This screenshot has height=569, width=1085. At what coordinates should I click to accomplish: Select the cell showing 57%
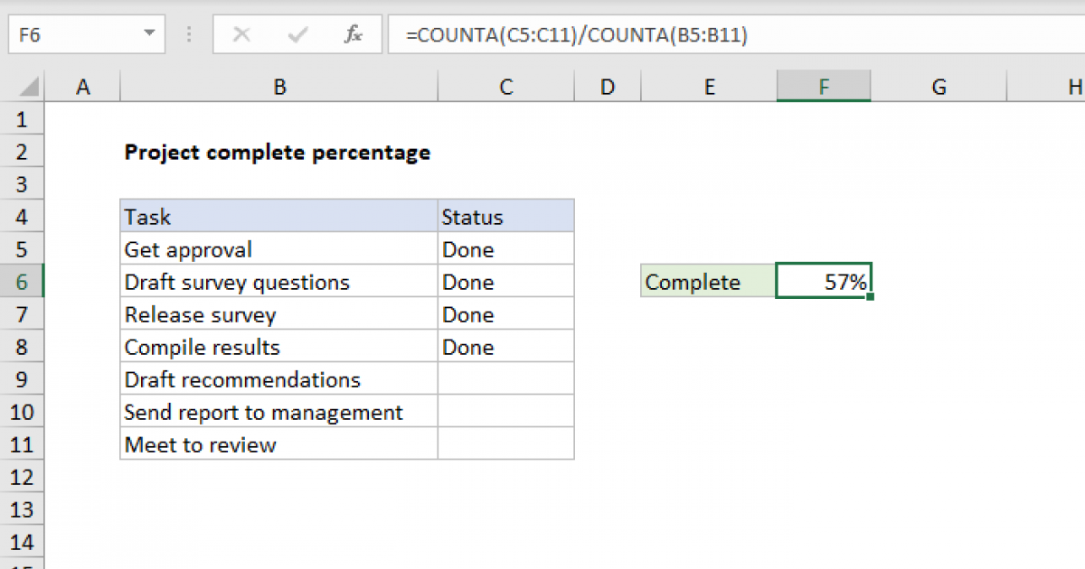823,281
